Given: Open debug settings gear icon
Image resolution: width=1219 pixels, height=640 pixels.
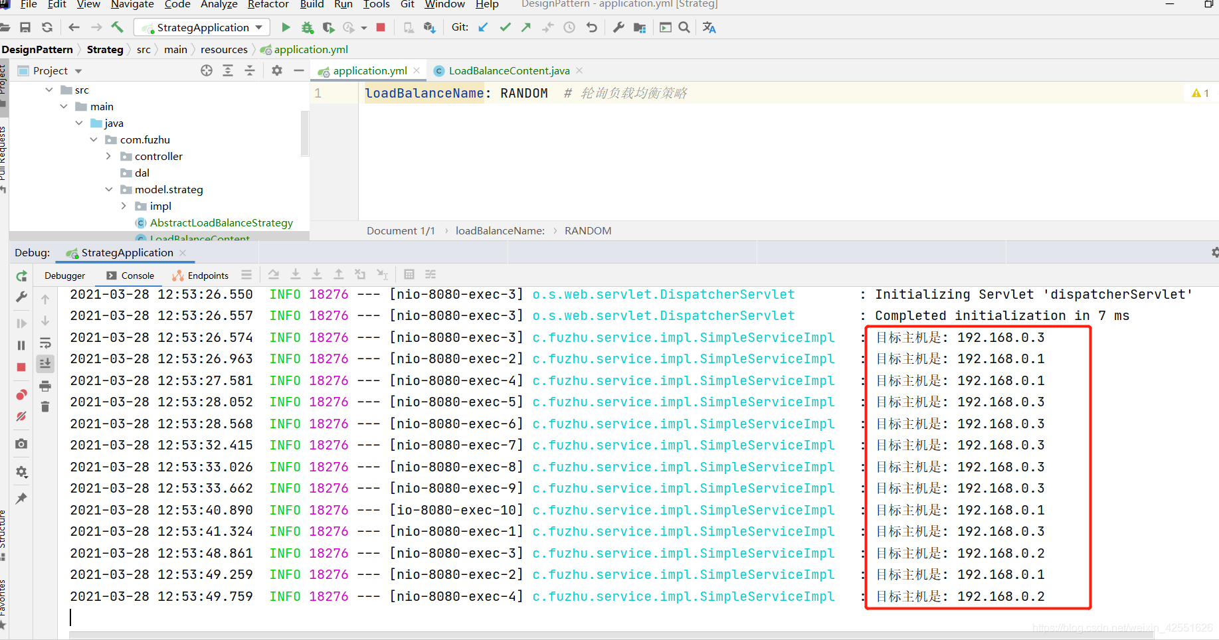Looking at the screenshot, I should click(21, 471).
